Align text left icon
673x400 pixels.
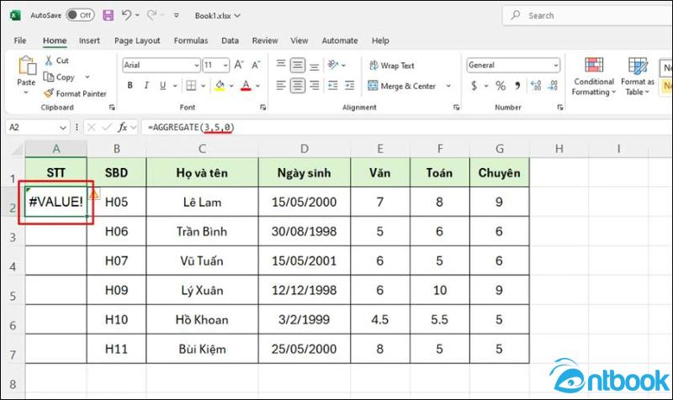click(x=281, y=86)
